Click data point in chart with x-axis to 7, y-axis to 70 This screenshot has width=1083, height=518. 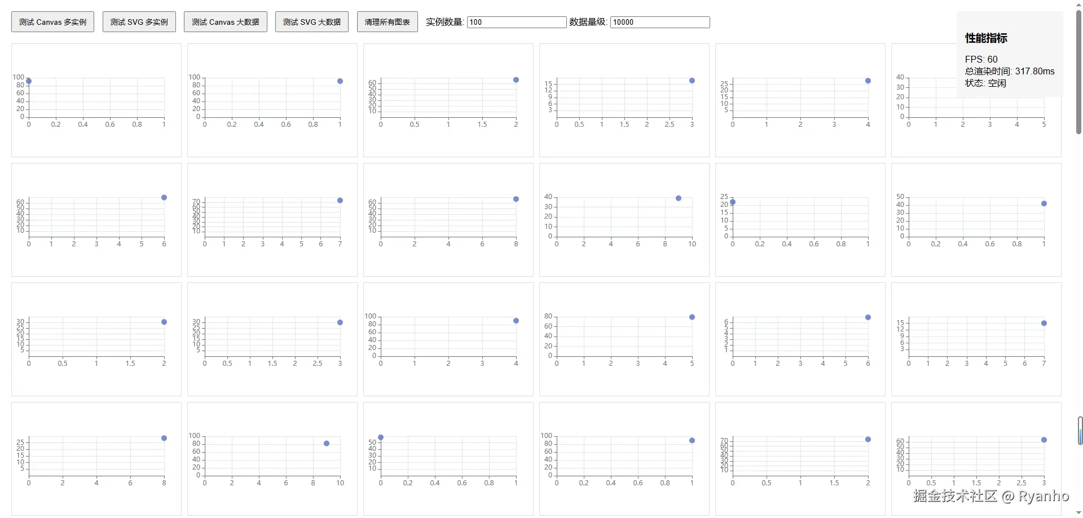tap(340, 201)
